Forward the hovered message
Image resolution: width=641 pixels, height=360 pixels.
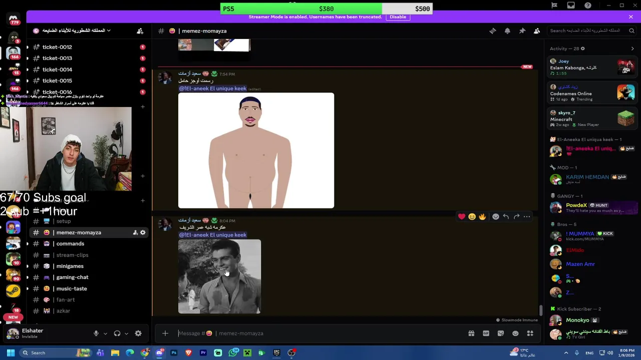[516, 216]
